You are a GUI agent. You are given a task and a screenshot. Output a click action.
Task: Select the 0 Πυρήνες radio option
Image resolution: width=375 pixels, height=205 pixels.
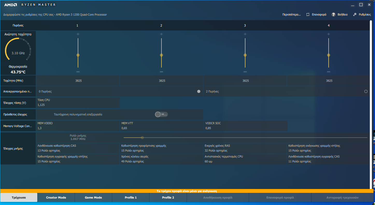pyautogui.click(x=199, y=91)
